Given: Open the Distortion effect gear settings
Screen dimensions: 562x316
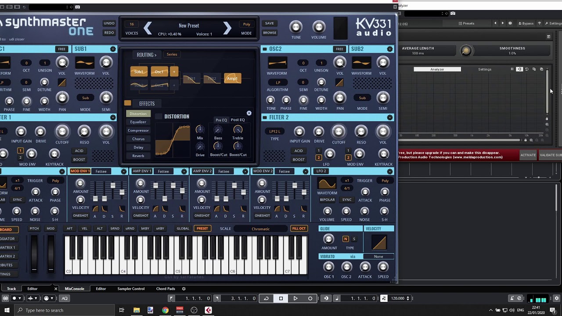Looking at the screenshot, I should click(x=249, y=113).
